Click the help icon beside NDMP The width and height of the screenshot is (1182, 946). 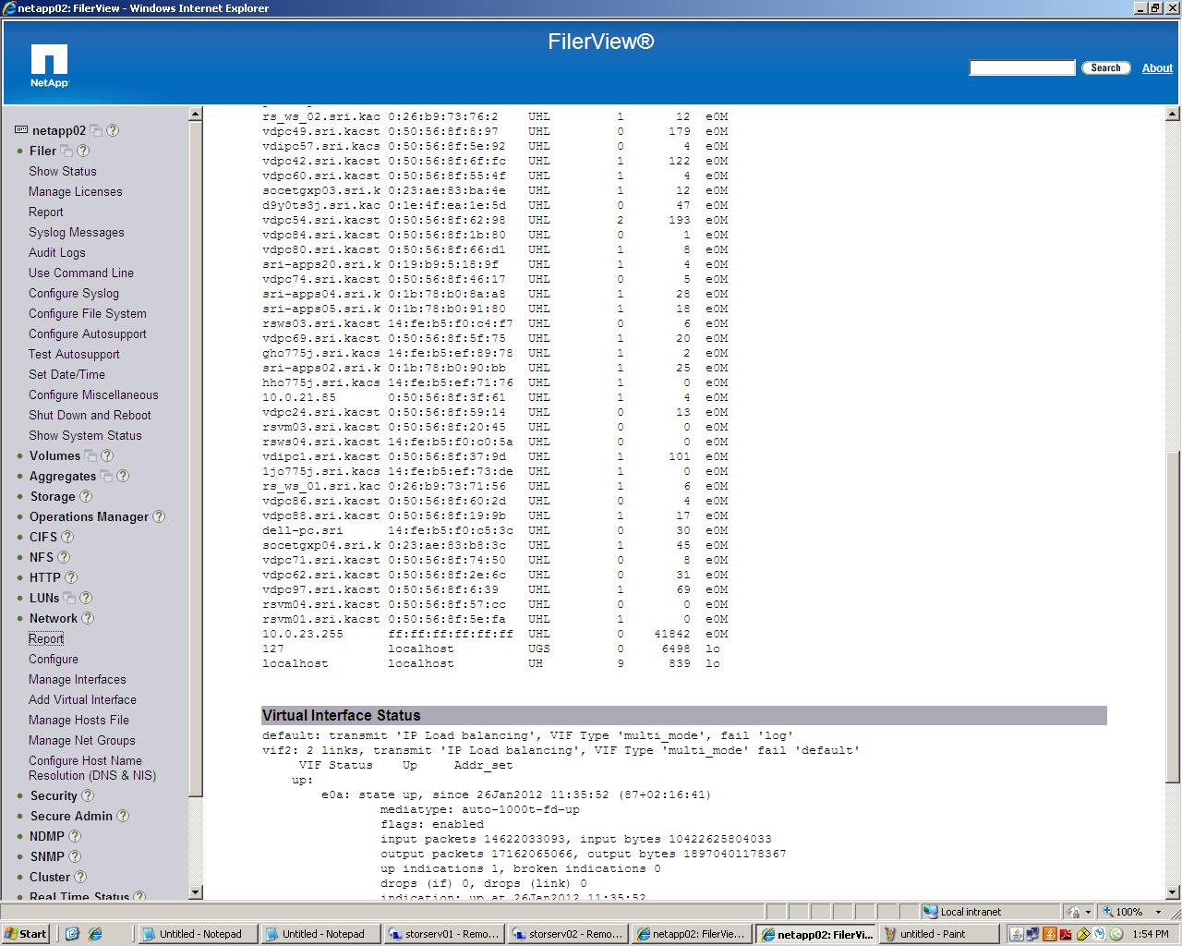[x=75, y=836]
